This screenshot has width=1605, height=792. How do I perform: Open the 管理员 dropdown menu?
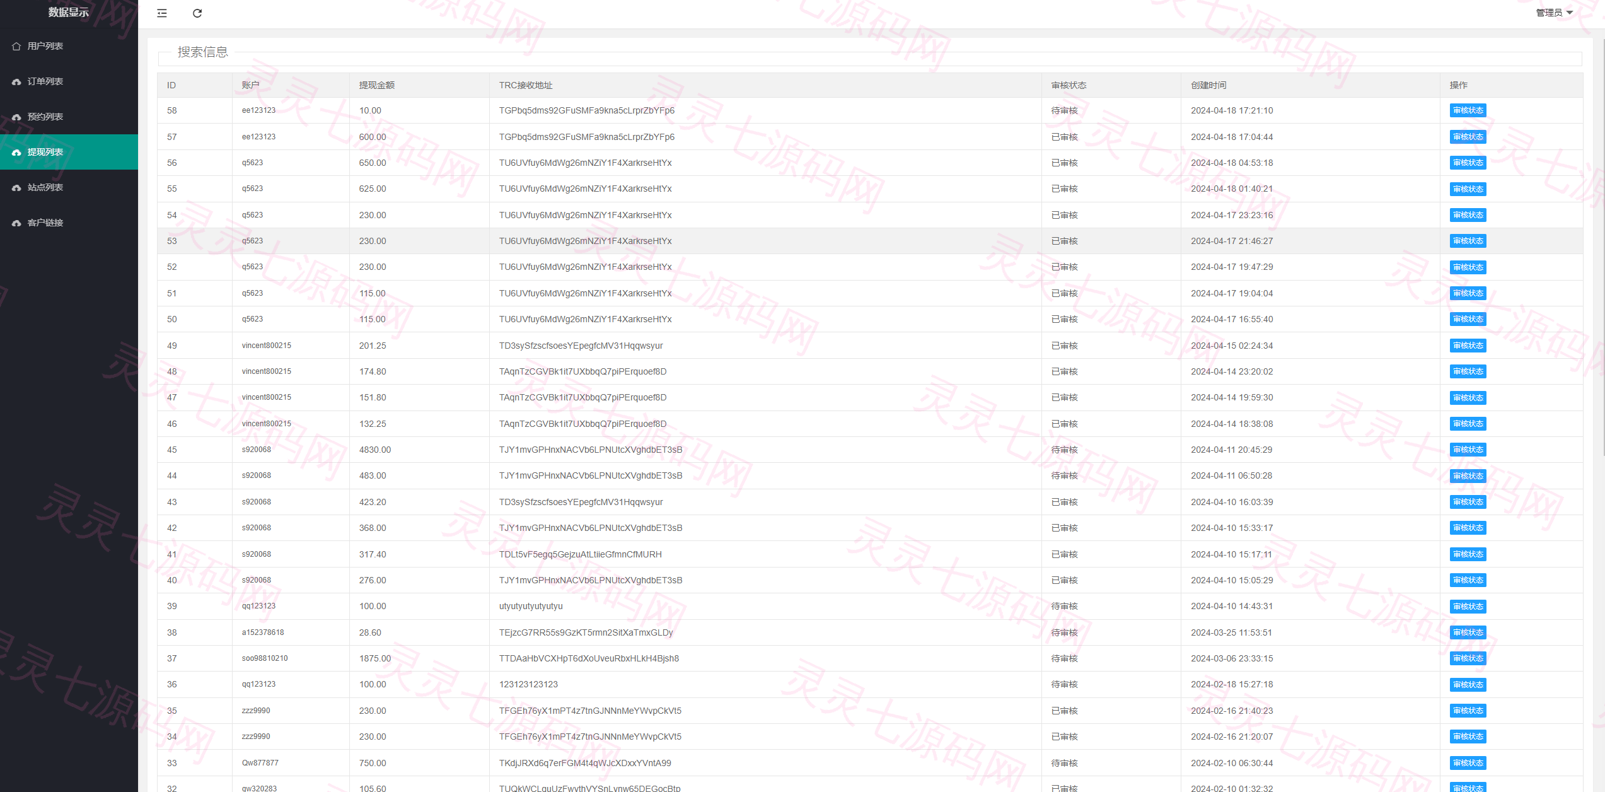[x=1554, y=13]
